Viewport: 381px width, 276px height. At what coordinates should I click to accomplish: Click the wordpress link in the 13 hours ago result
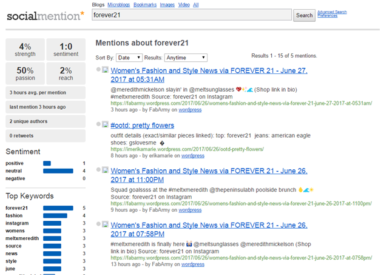coord(193,264)
